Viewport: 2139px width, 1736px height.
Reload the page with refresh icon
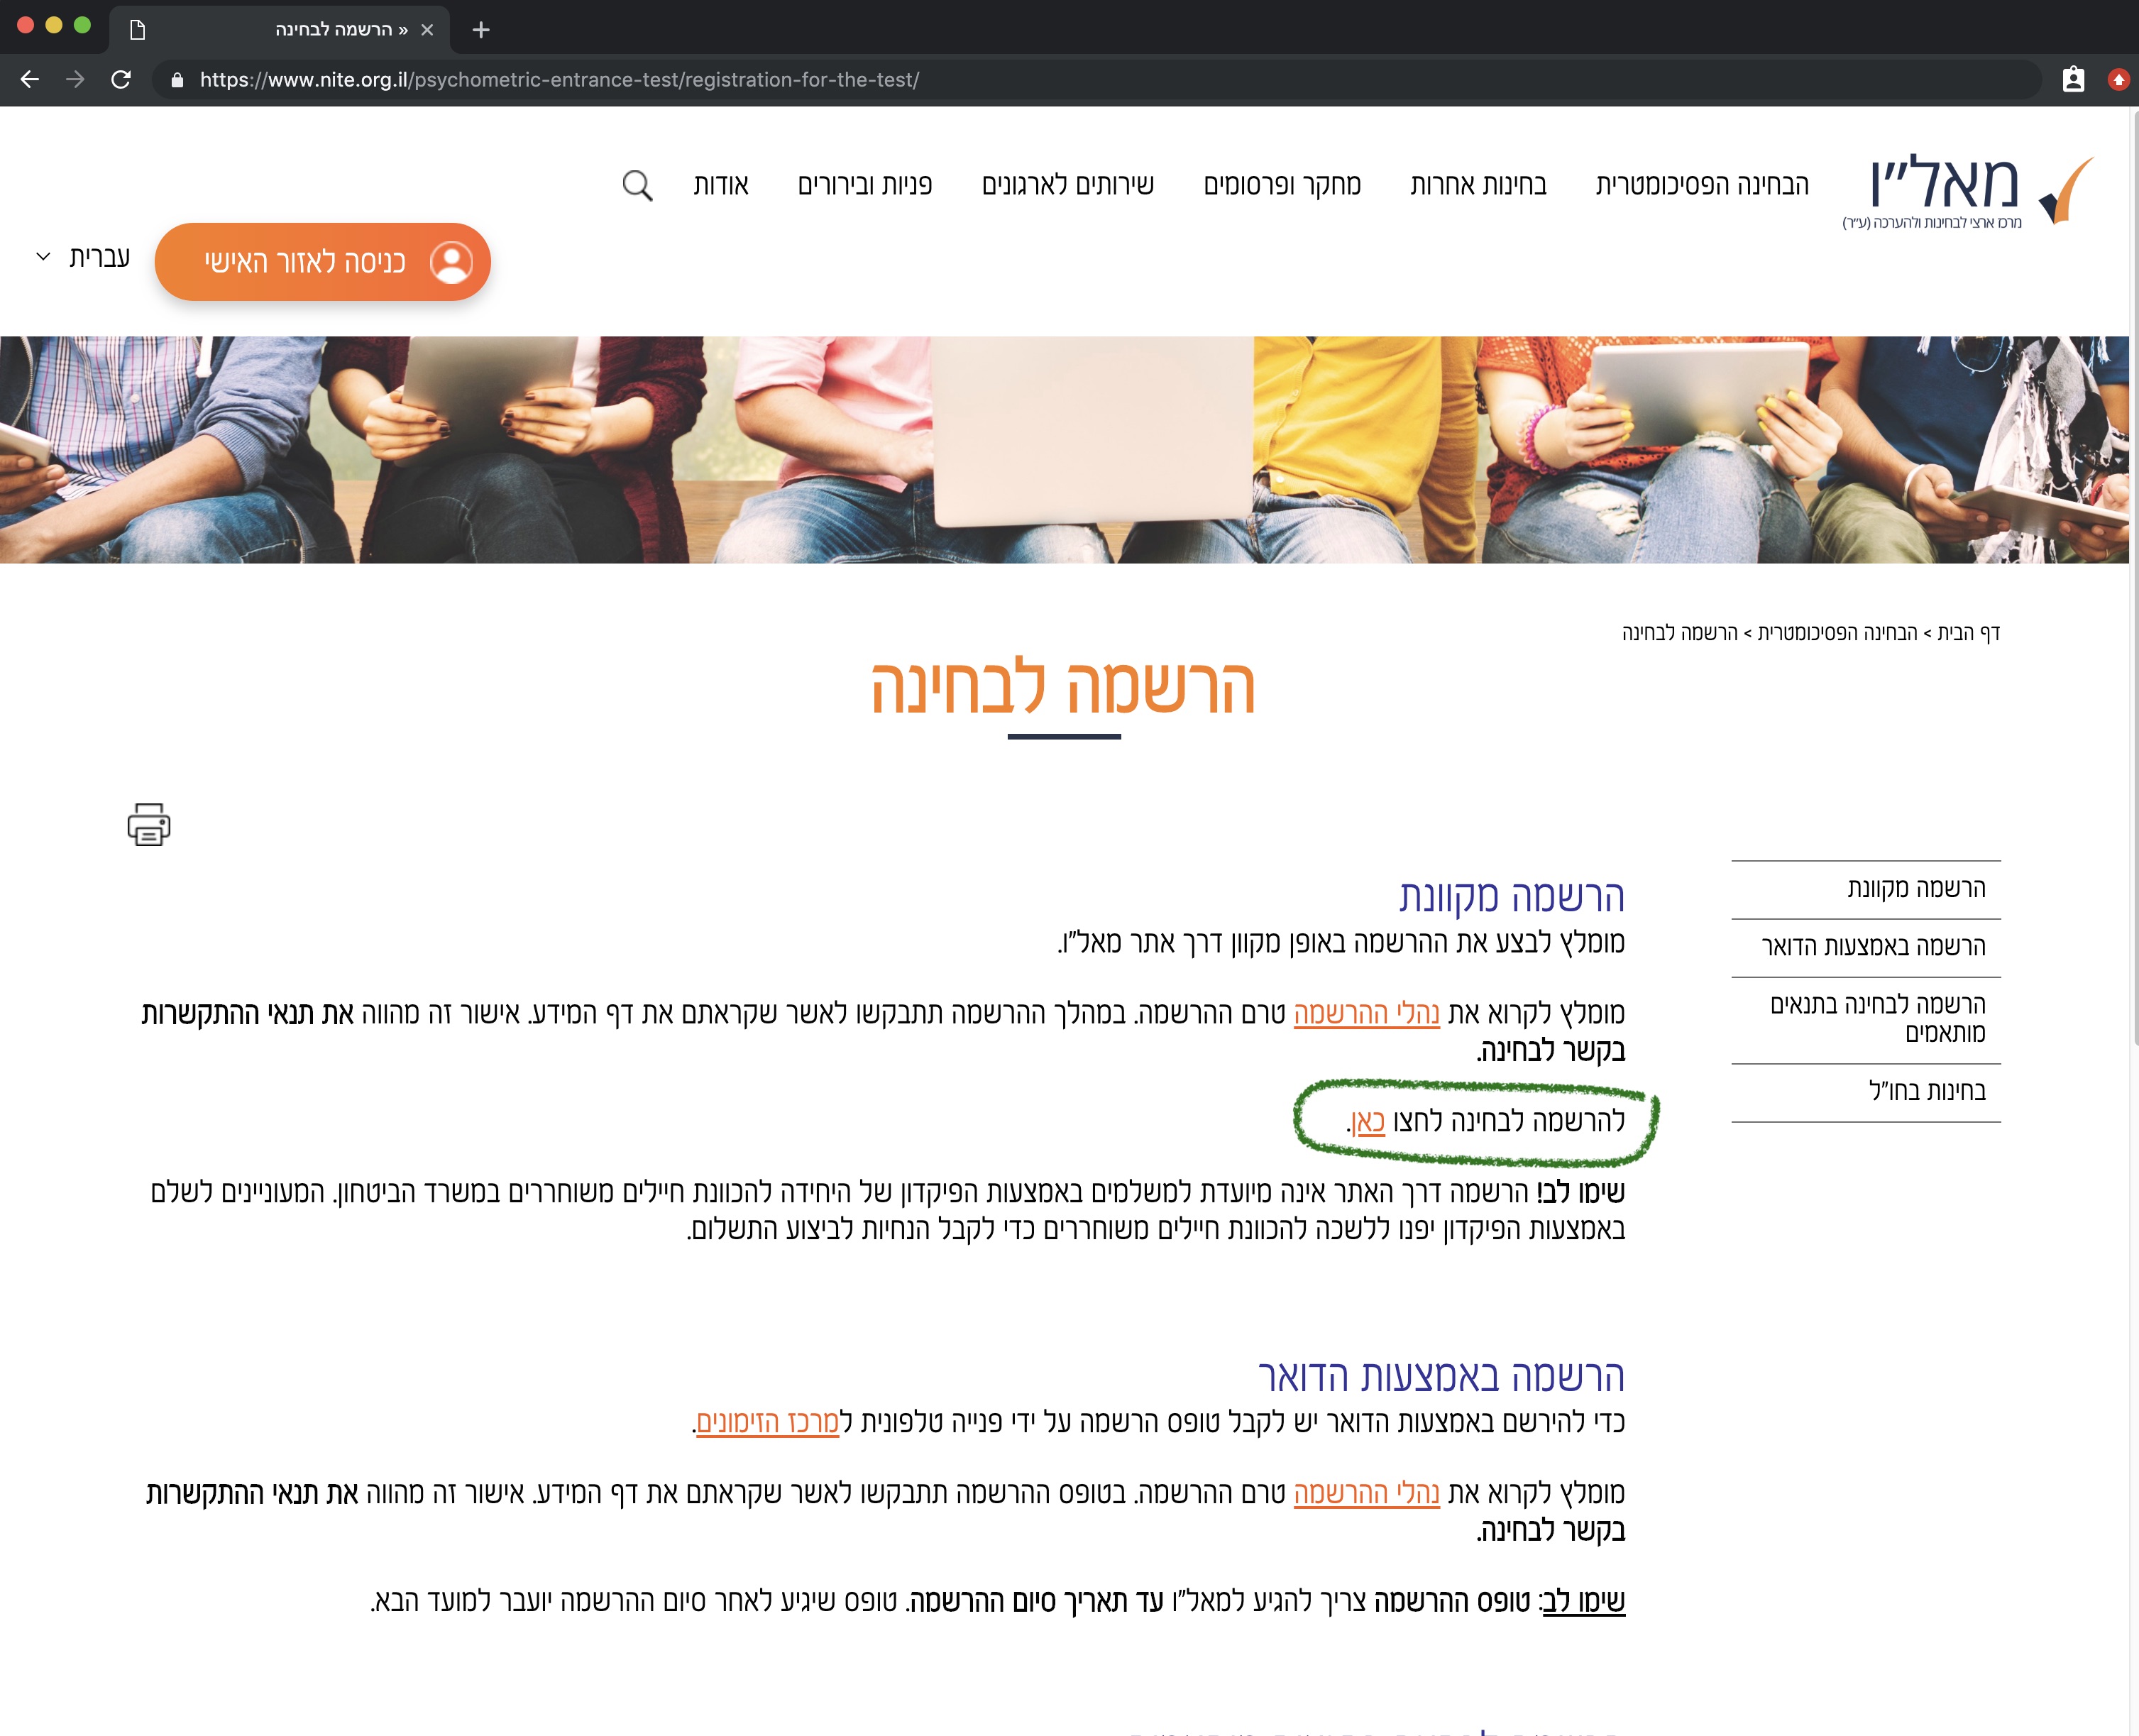121,80
